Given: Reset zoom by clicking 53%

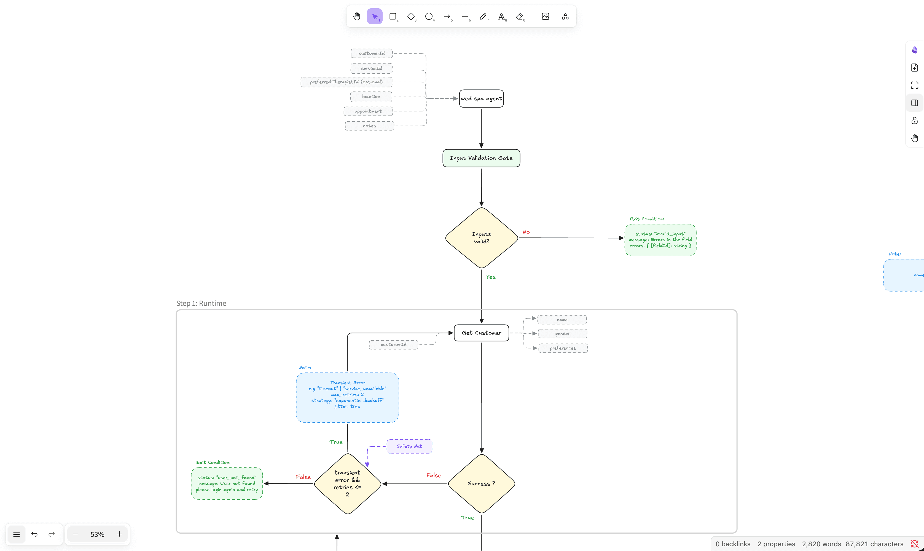Looking at the screenshot, I should (x=97, y=534).
